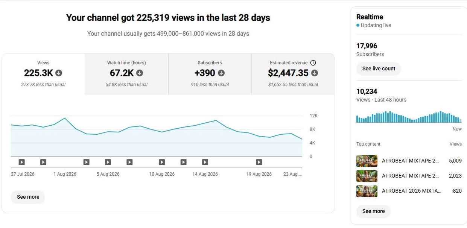Click the last 48 hours views bar chart
Screen dimensions: 467x228
[409, 117]
